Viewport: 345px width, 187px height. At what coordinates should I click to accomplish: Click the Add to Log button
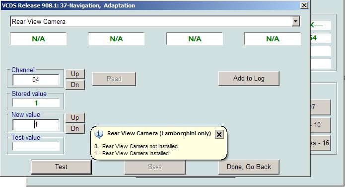[x=249, y=79]
